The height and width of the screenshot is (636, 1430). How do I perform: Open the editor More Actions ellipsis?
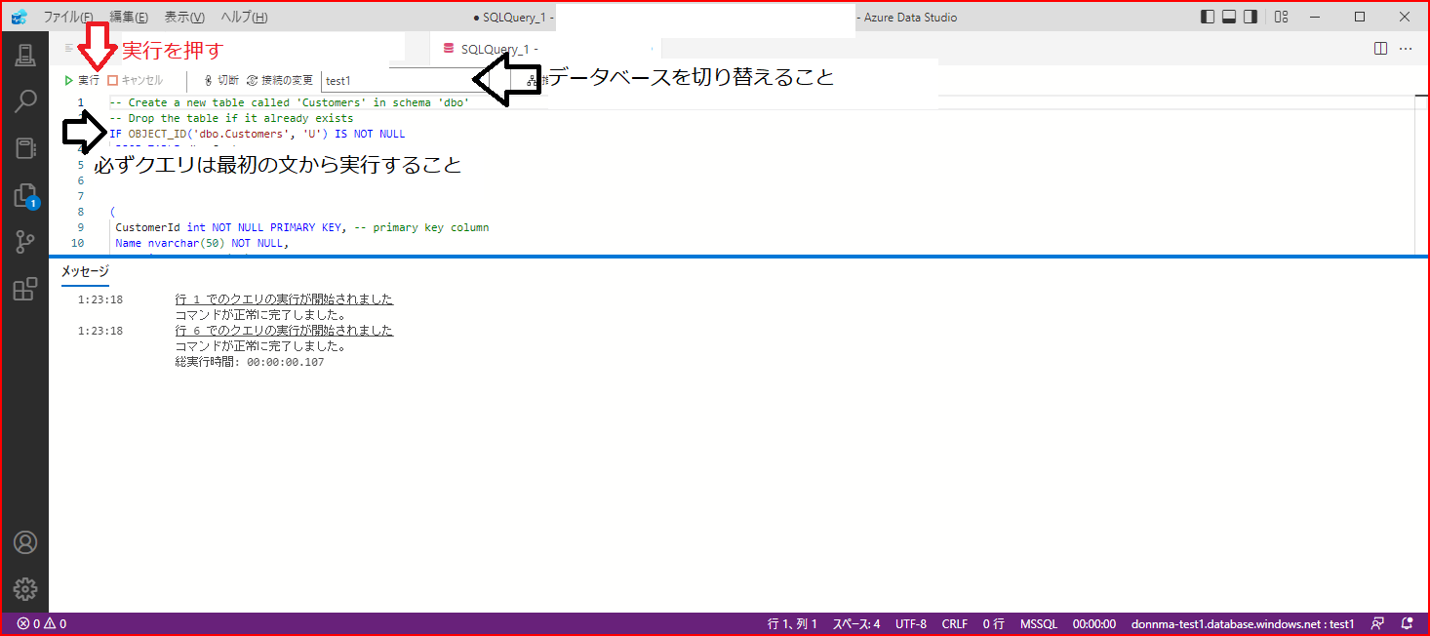[x=1406, y=48]
